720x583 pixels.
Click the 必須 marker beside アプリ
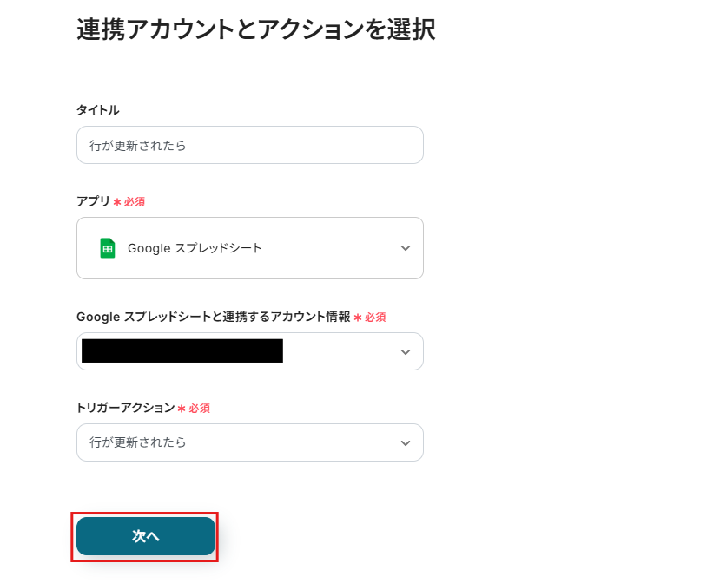(x=135, y=202)
